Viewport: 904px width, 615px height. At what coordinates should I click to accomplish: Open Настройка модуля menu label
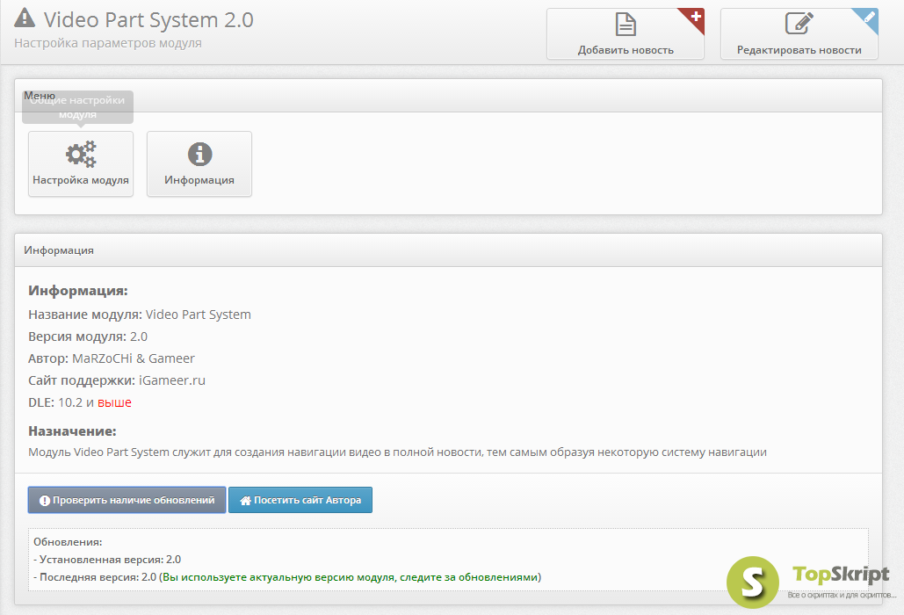coord(81,180)
